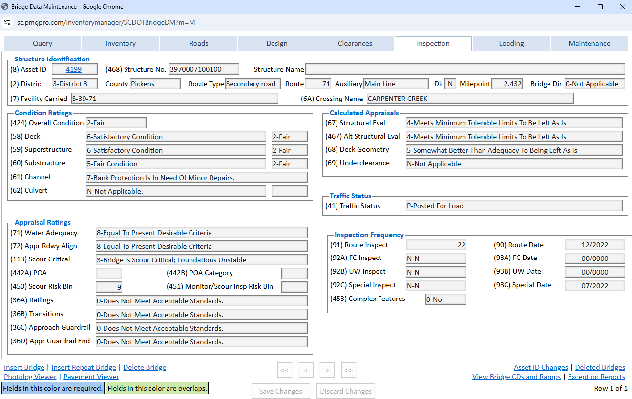632x399 pixels.
Task: Click the Water Adequacy field
Action: click(x=202, y=233)
